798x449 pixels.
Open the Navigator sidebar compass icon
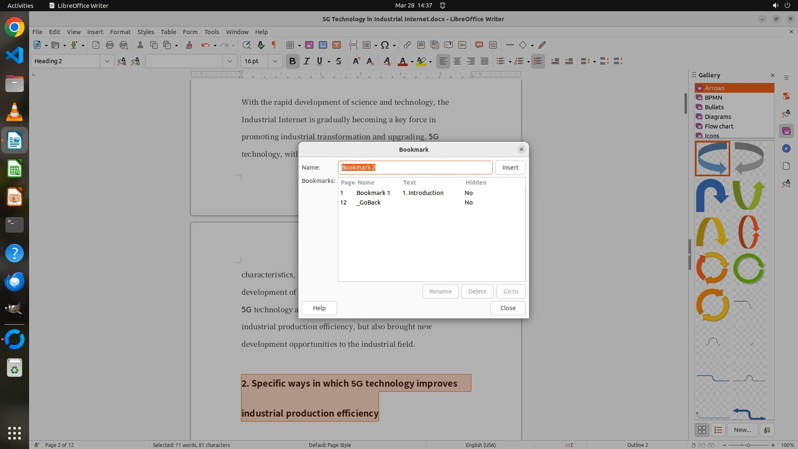point(786,148)
